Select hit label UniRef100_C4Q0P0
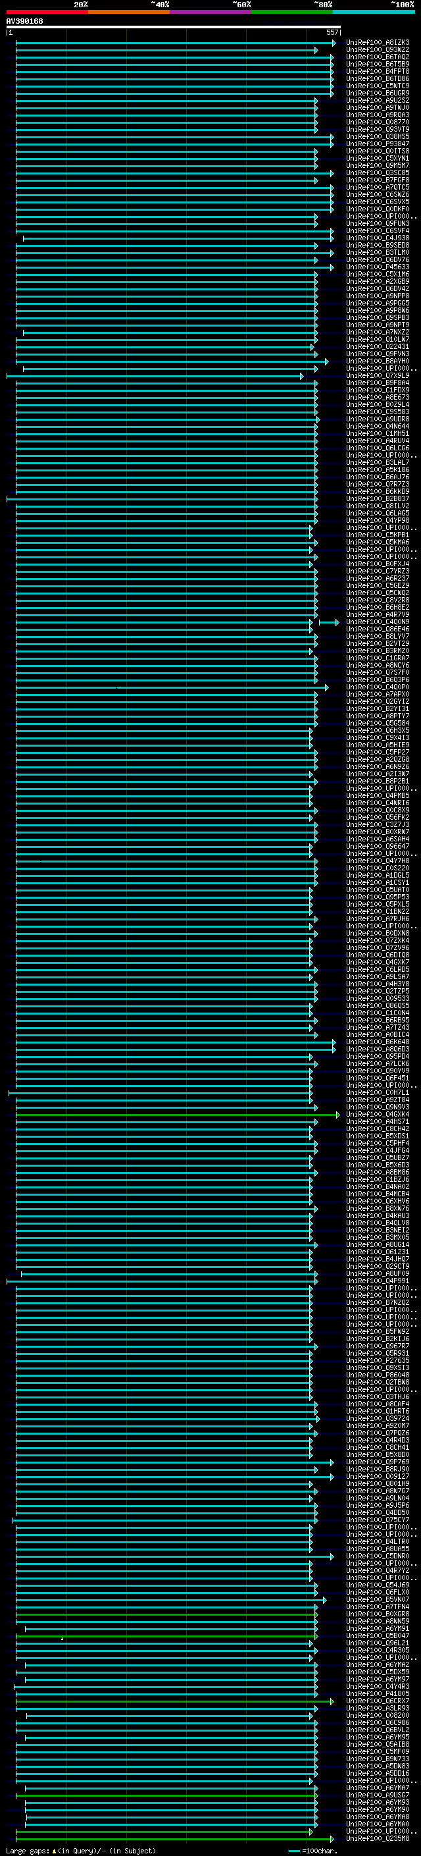 point(378,687)
